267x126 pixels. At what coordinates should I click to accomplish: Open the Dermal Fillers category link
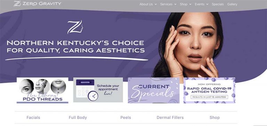[170, 118]
